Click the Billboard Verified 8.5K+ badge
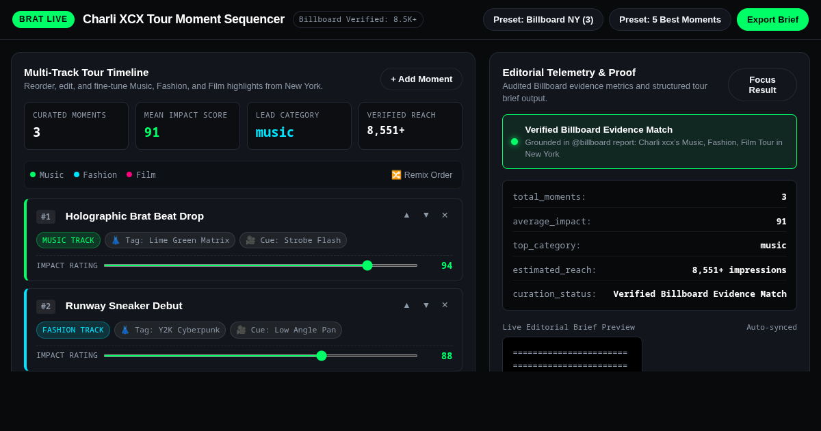 click(358, 19)
